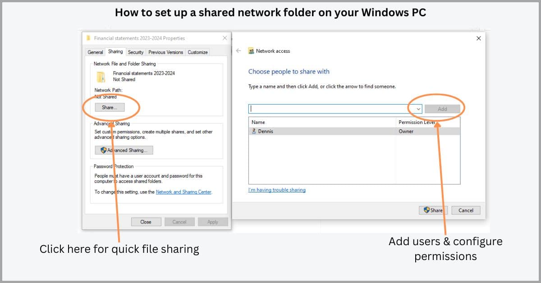Click Close in the Properties dialog
Image resolution: width=541 pixels, height=283 pixels.
coord(146,222)
